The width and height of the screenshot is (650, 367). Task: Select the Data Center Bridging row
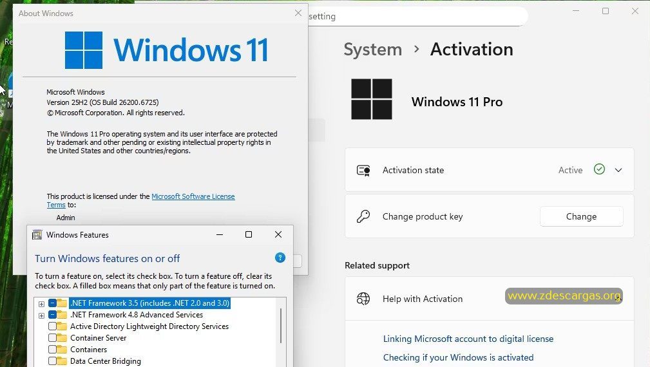pos(105,361)
